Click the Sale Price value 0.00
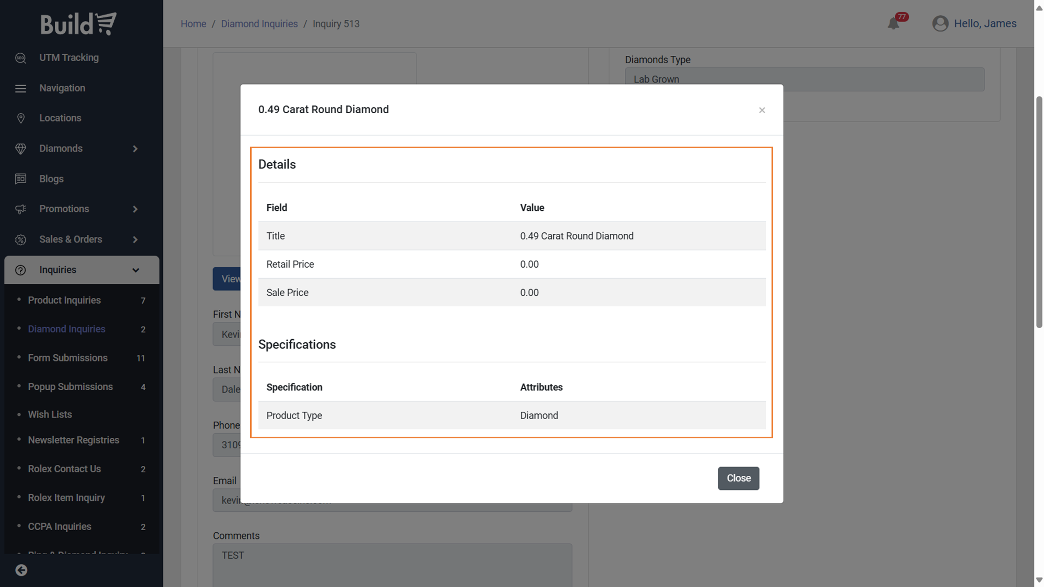The height and width of the screenshot is (587, 1044). (529, 293)
